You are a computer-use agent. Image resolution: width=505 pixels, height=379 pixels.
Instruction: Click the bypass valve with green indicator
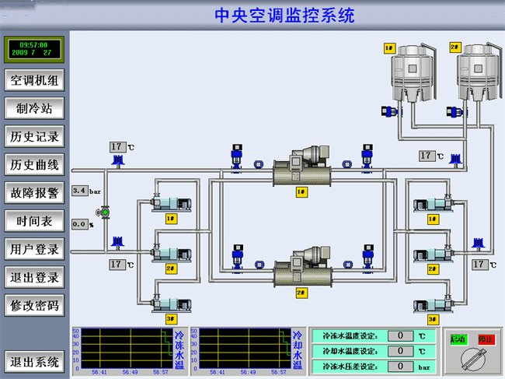104,212
